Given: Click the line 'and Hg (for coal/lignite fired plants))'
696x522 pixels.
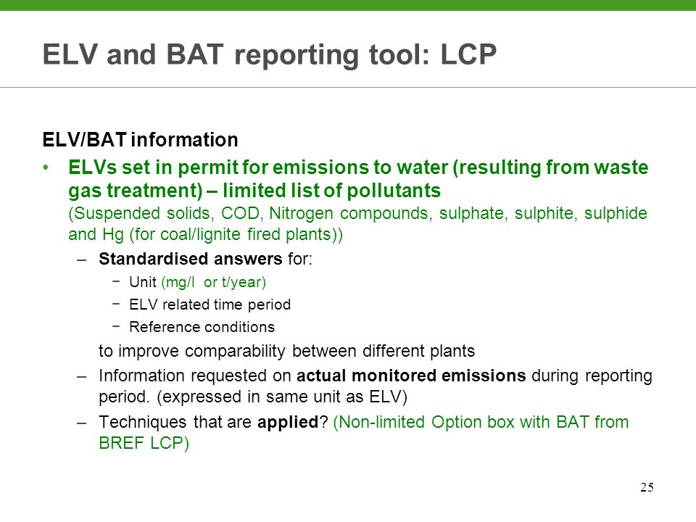Looking at the screenshot, I should pos(205,234).
